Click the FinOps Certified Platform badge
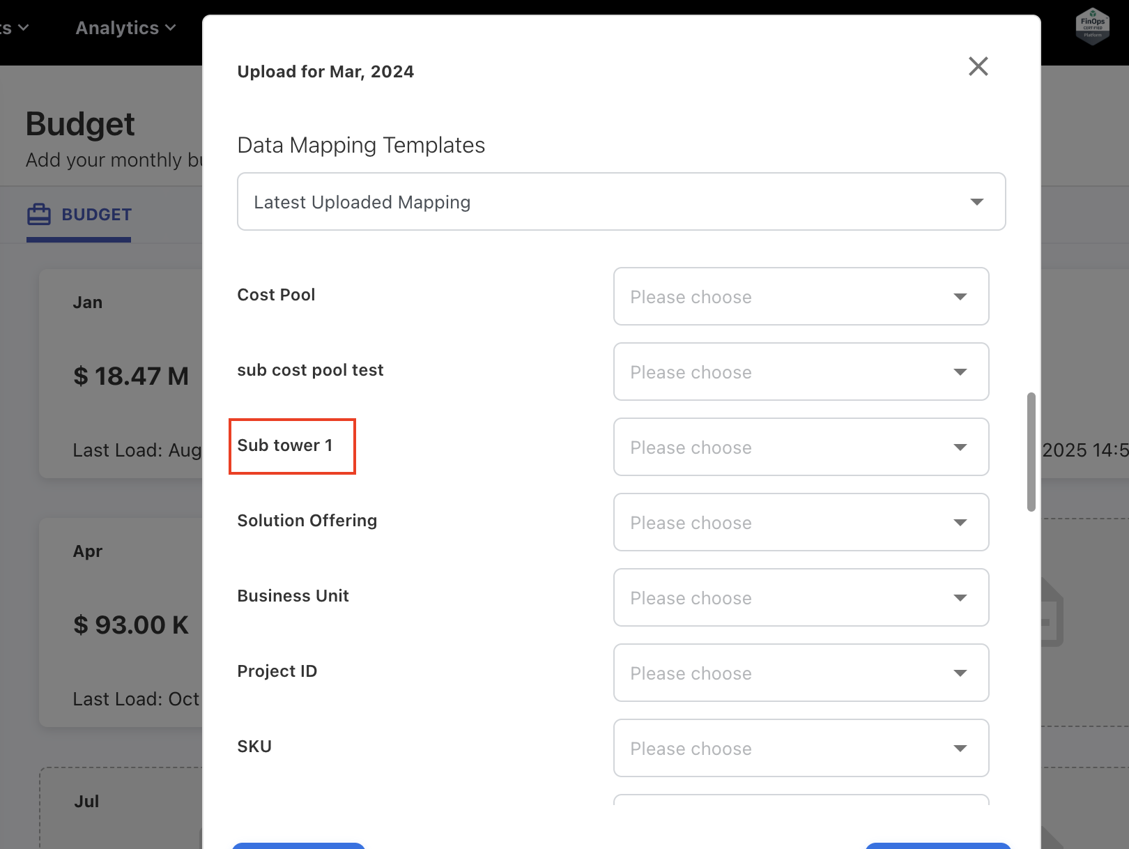Image resolution: width=1129 pixels, height=849 pixels. (1091, 27)
